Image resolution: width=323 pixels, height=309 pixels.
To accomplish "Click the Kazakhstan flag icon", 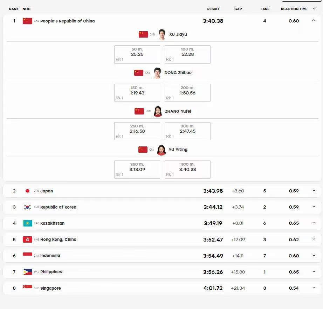I will coord(27,223).
